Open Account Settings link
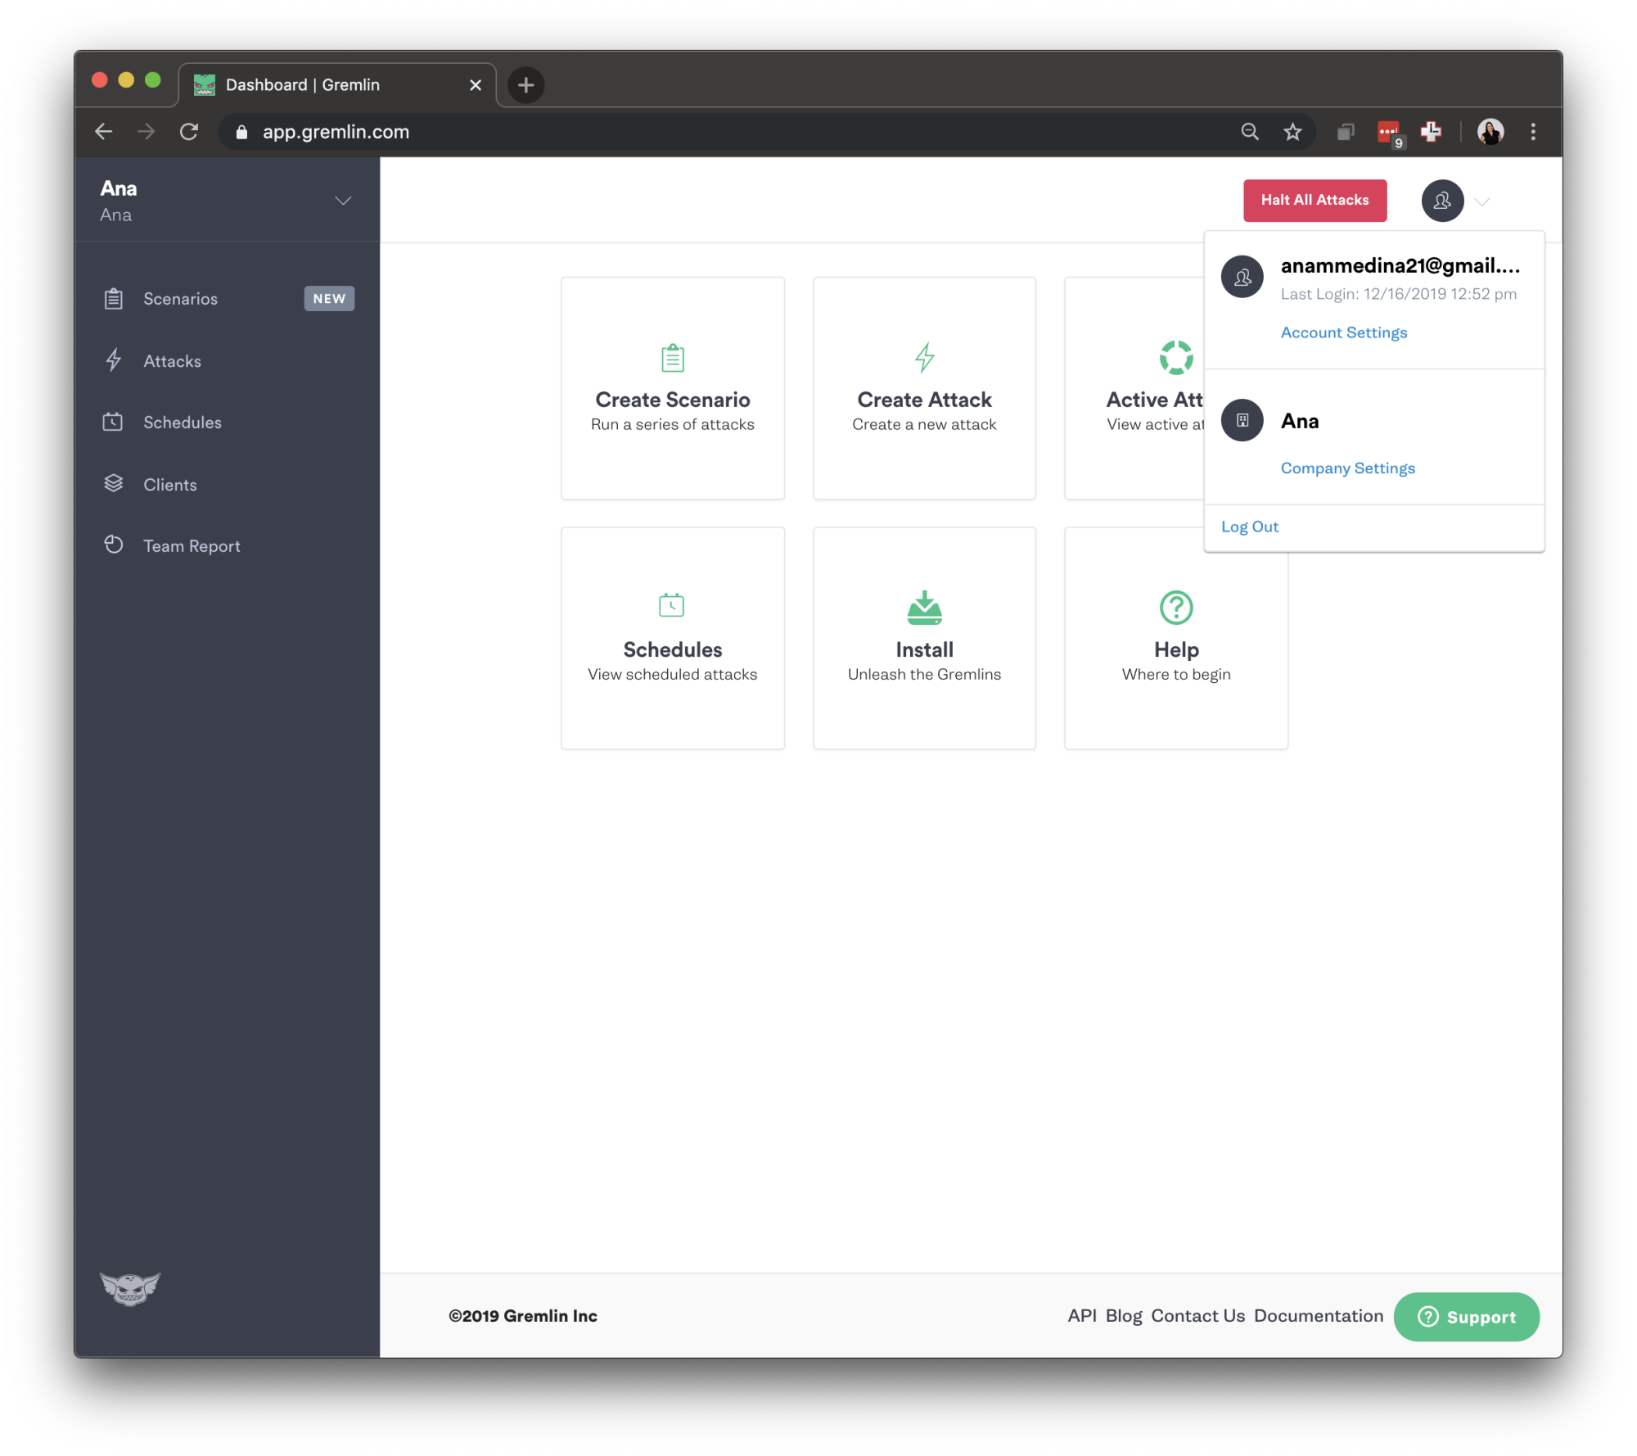 1343,332
